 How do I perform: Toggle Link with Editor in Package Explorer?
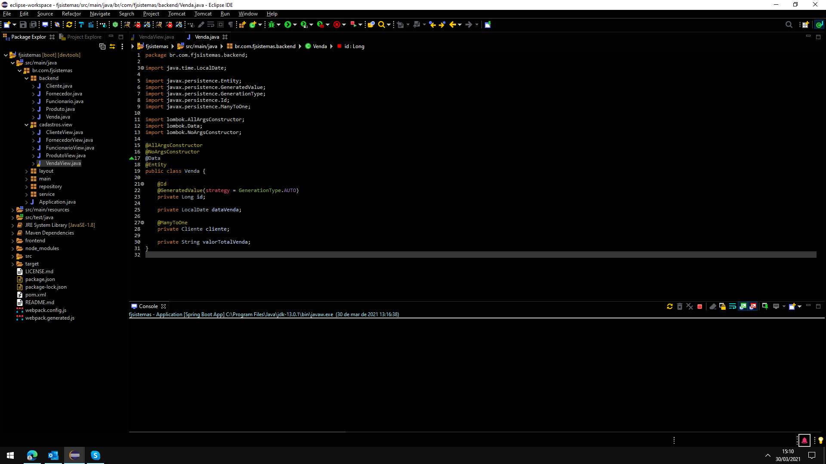[x=112, y=46]
